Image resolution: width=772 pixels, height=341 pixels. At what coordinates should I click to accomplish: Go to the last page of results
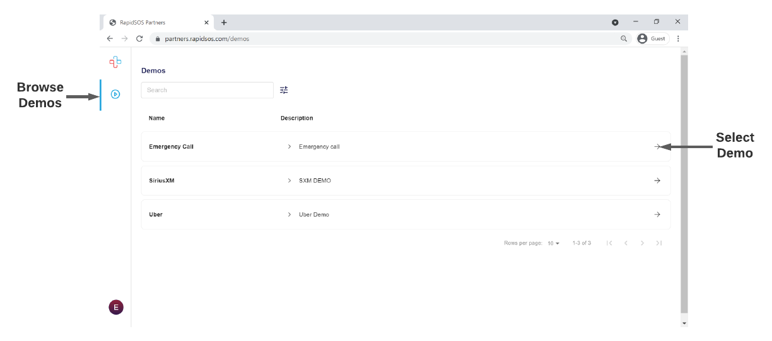click(x=658, y=243)
